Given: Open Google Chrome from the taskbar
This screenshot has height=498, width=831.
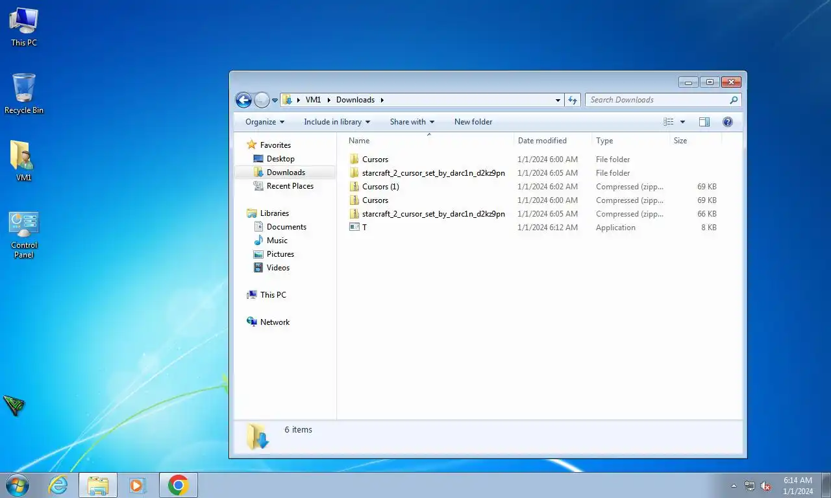Looking at the screenshot, I should point(178,485).
